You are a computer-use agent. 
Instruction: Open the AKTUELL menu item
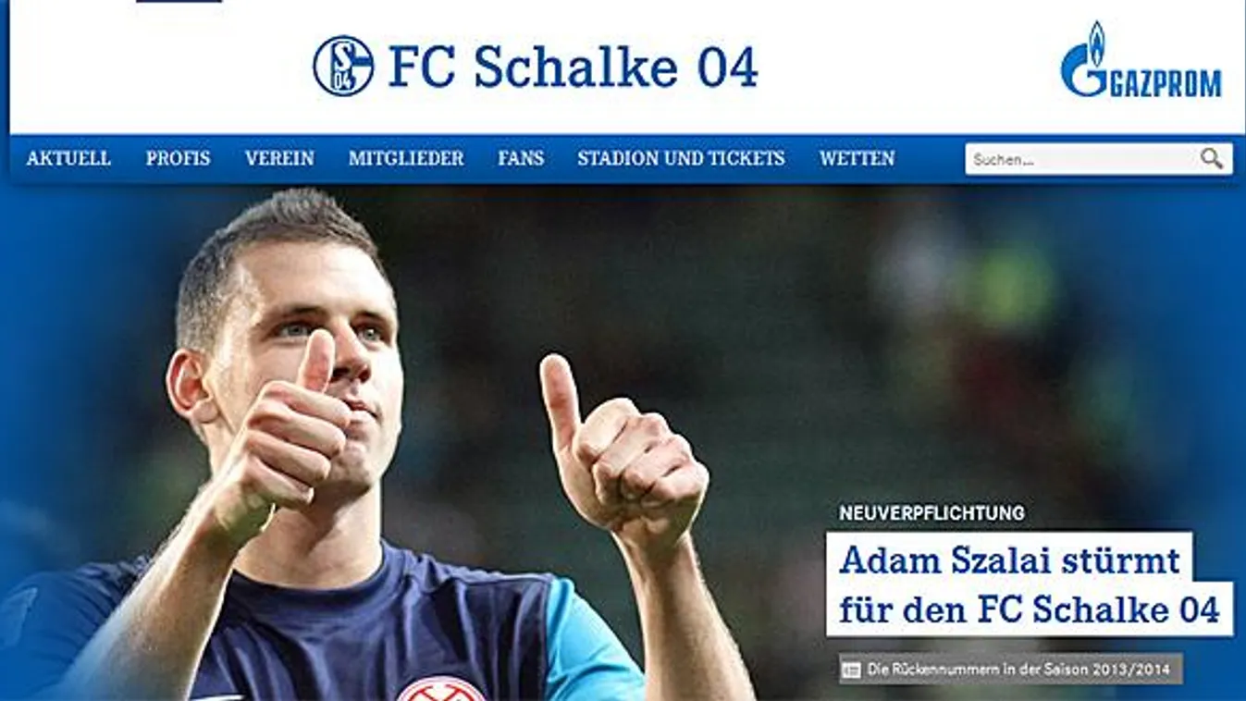[x=68, y=158]
